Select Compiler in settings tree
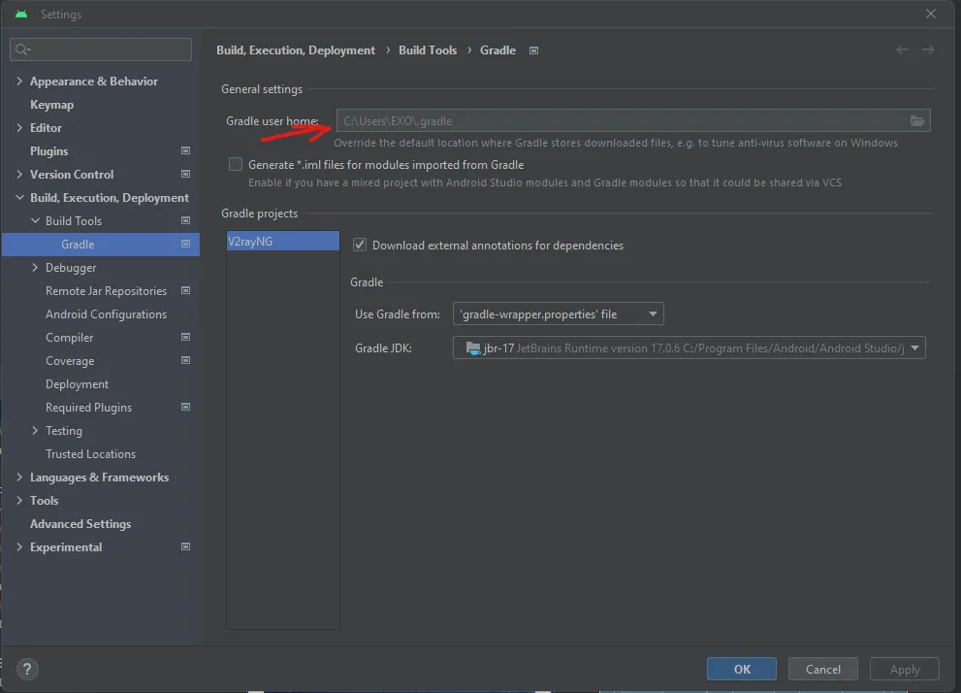Viewport: 961px width, 693px height. click(x=69, y=338)
